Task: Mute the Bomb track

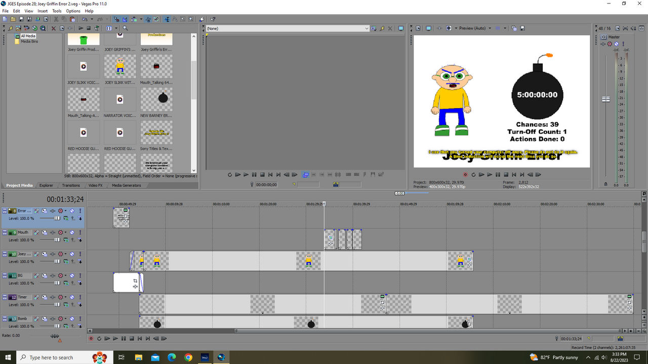Action: [x=72, y=318]
